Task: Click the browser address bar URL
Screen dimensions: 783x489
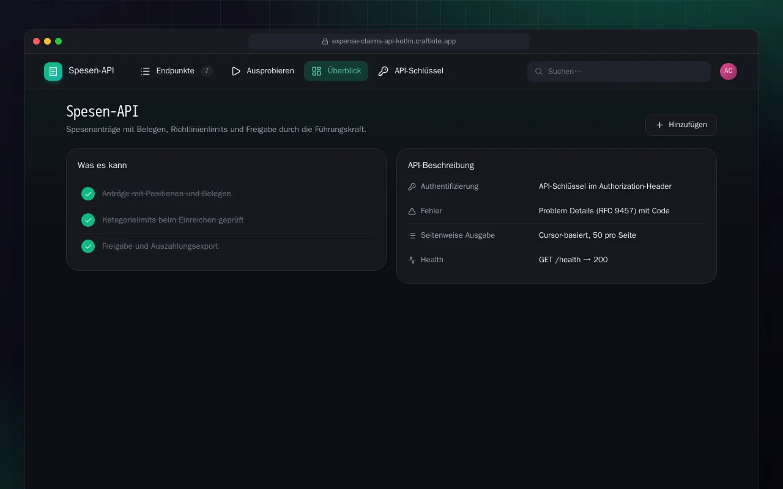Action: (394, 42)
